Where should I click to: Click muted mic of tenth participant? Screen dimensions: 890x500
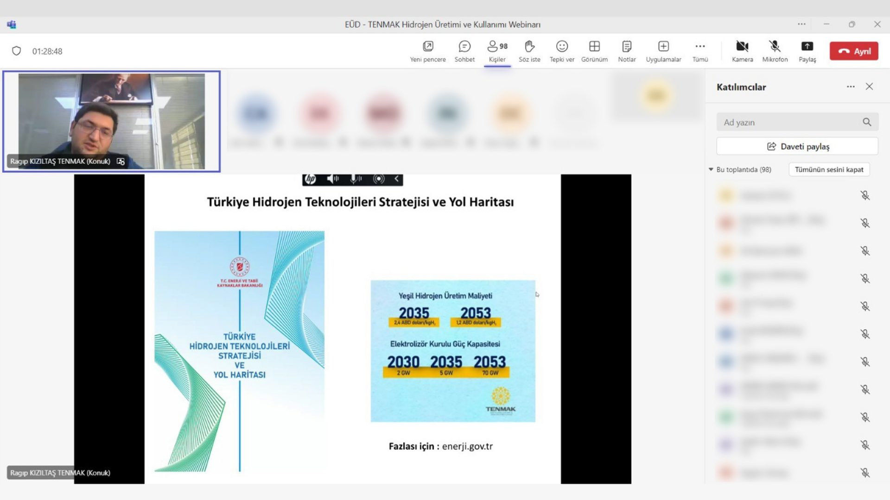tap(865, 445)
